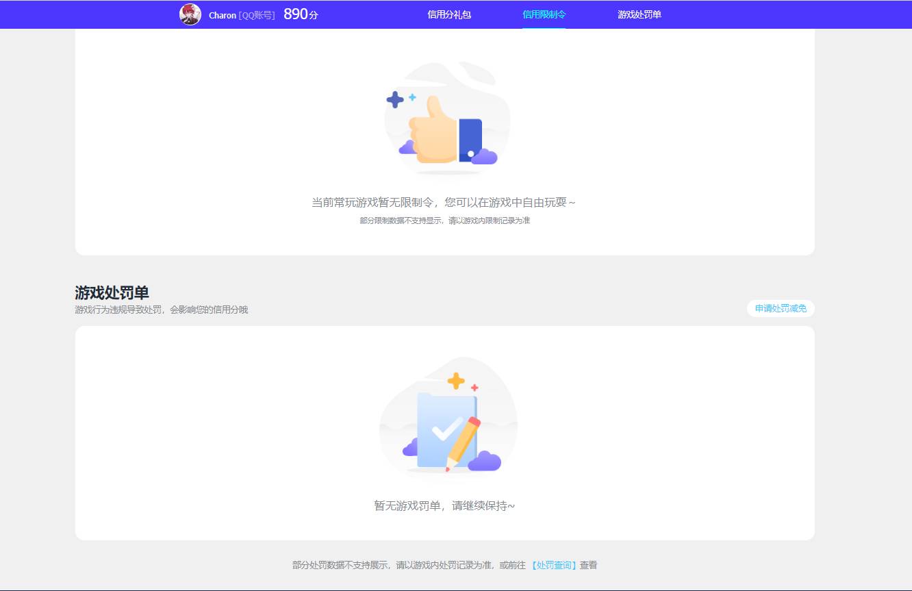Select the 游戏处罚单 section heading

(113, 292)
